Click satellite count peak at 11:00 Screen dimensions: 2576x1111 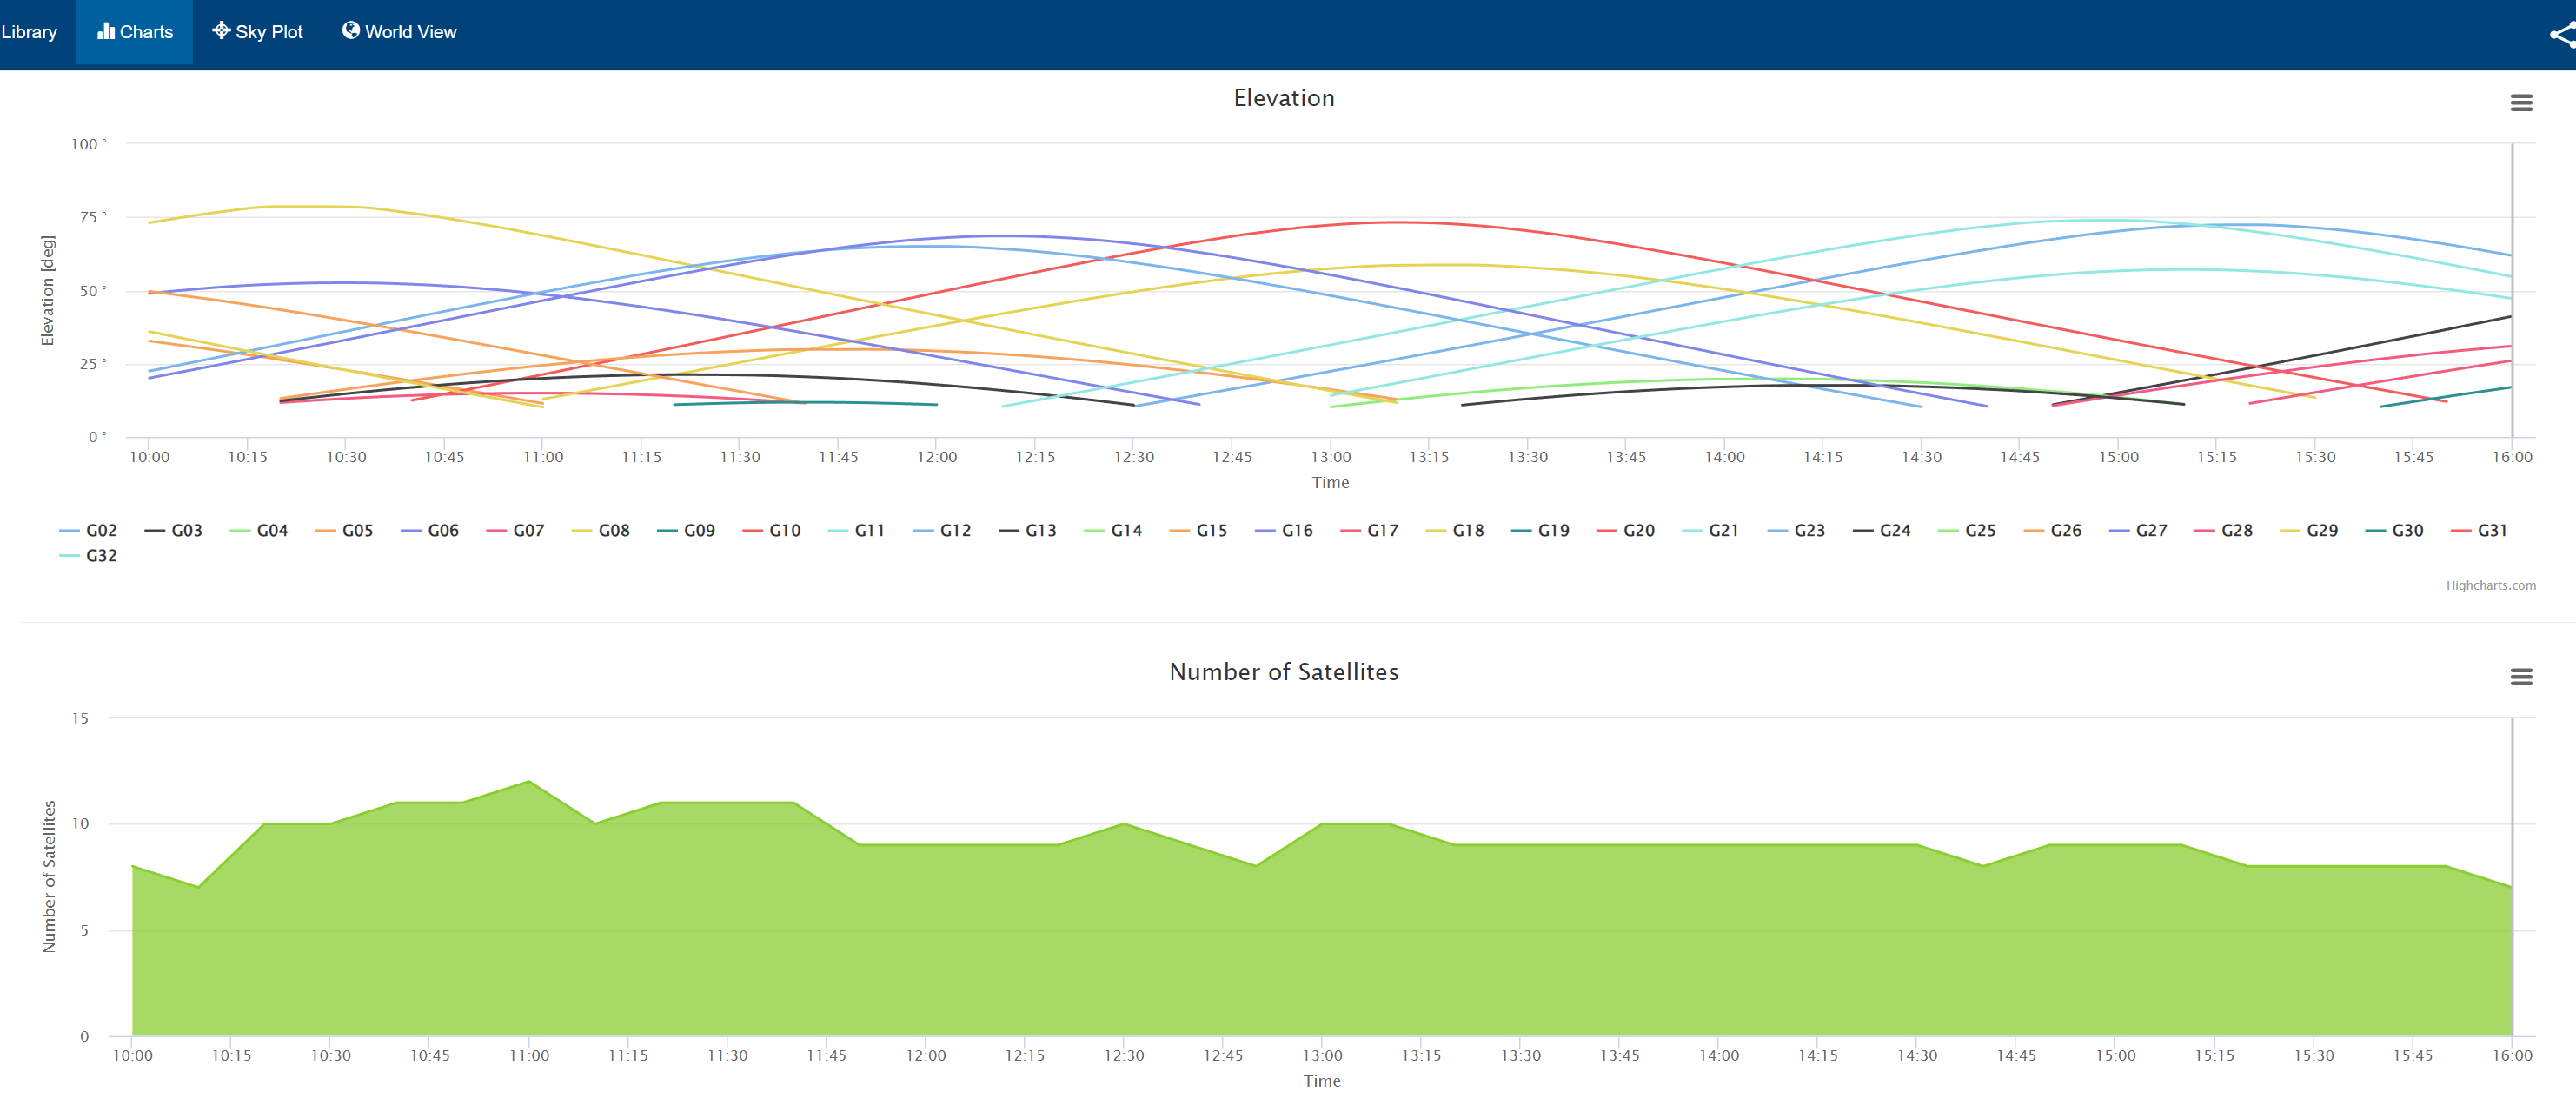[x=529, y=783]
